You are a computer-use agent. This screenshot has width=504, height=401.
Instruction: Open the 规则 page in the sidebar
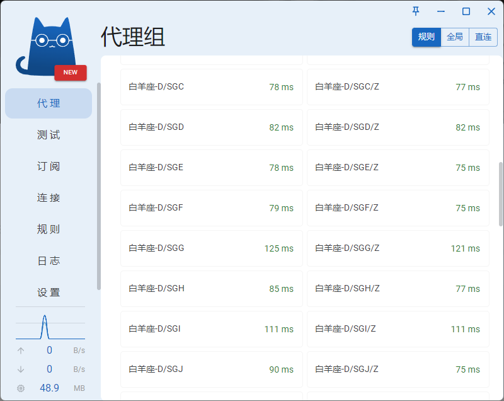pyautogui.click(x=49, y=230)
